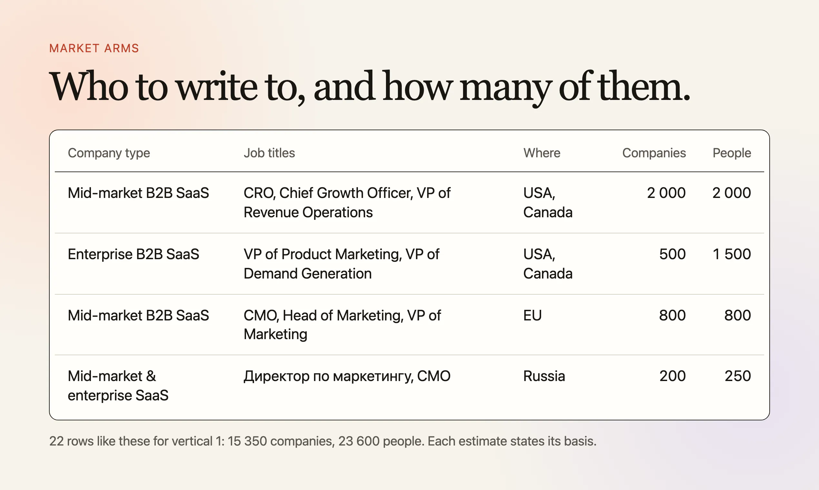Viewport: 819px width, 490px height.
Task: Select the Company type column header
Action: [x=109, y=153]
